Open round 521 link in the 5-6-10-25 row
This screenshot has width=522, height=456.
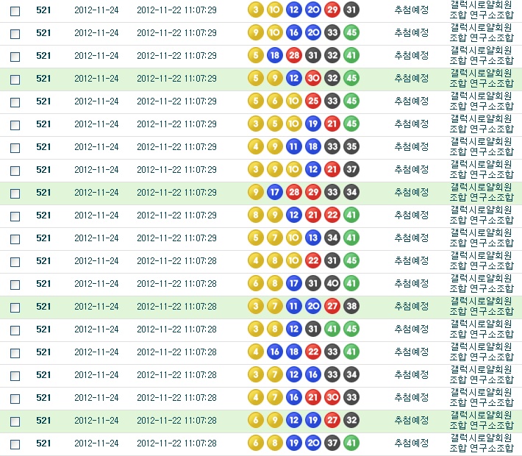coord(43,101)
